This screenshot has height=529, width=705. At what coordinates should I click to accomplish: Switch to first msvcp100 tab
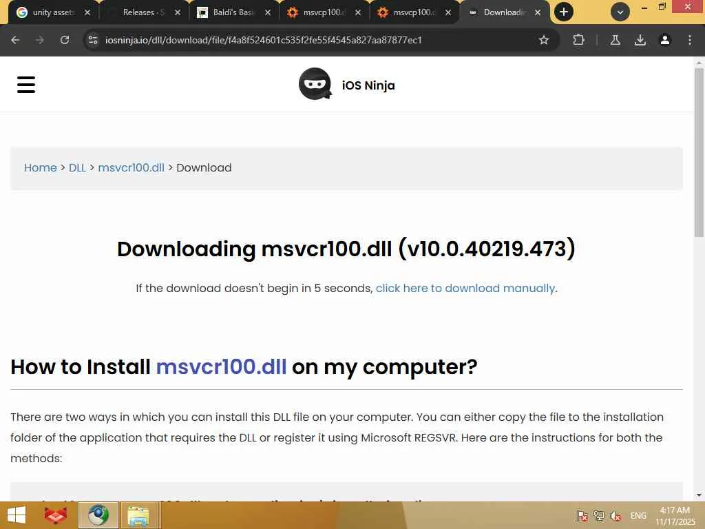[x=323, y=12]
